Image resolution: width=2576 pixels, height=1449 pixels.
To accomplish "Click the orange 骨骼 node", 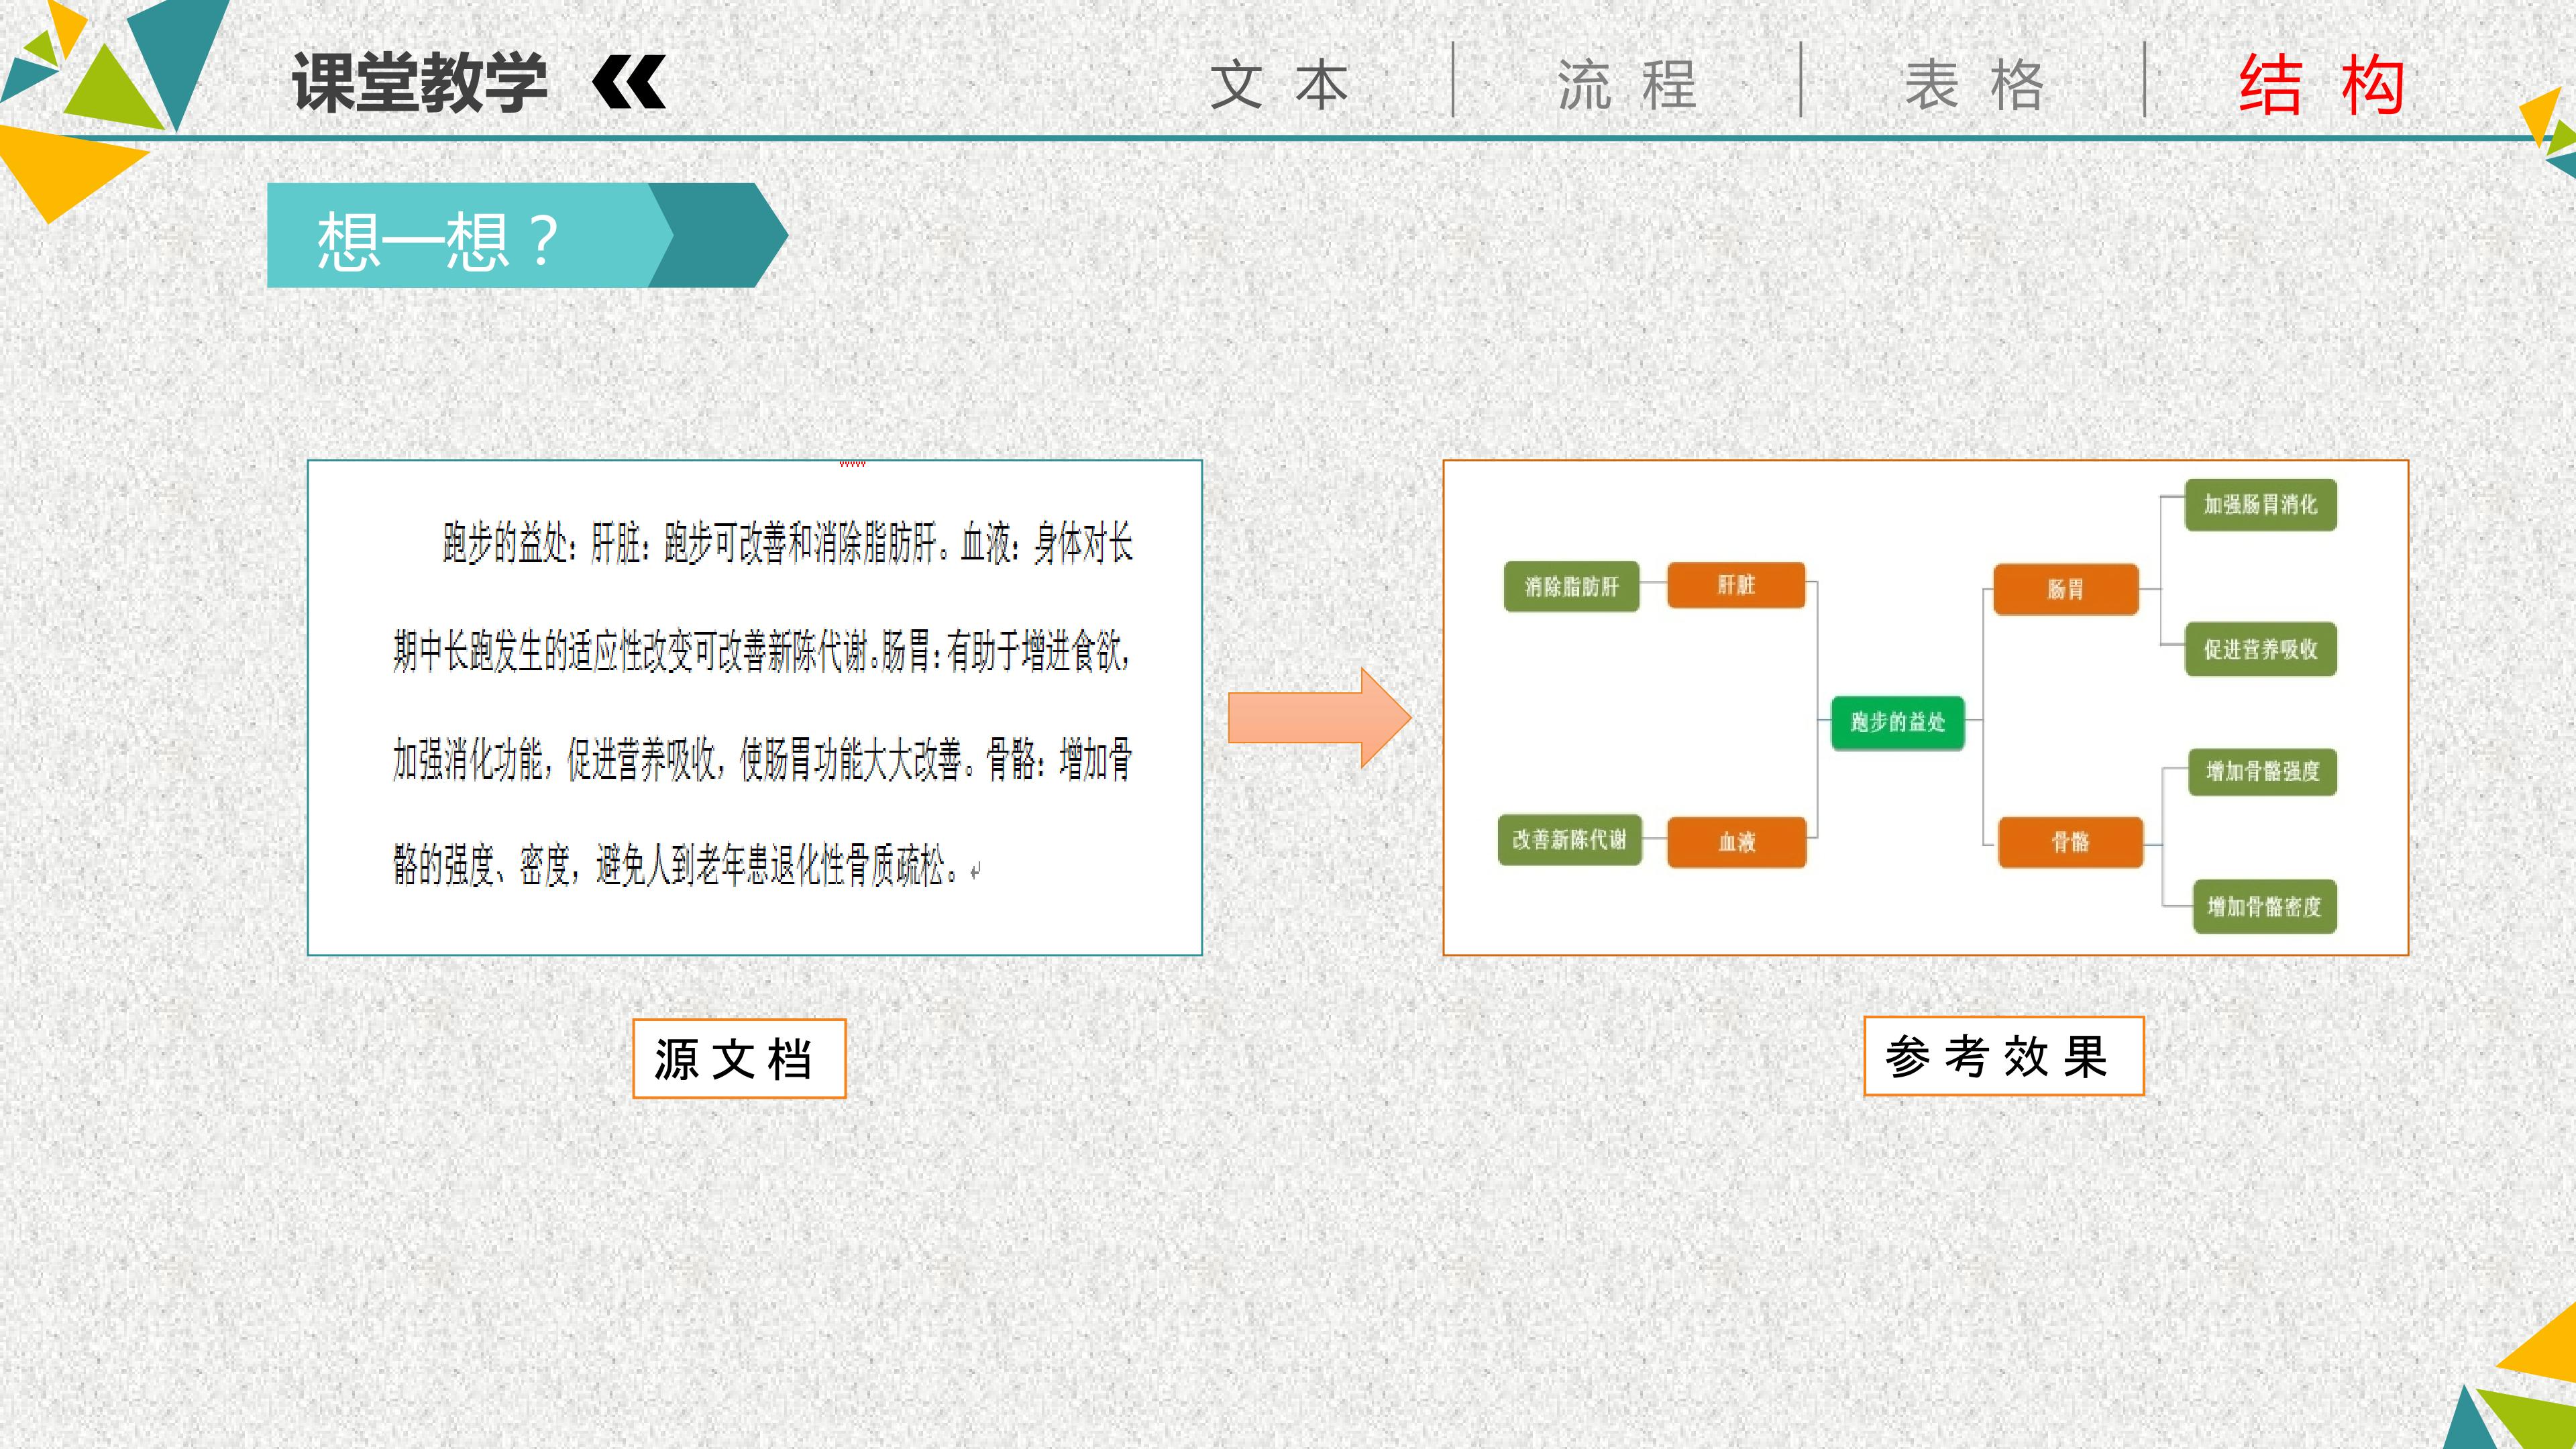I will click(x=2070, y=842).
